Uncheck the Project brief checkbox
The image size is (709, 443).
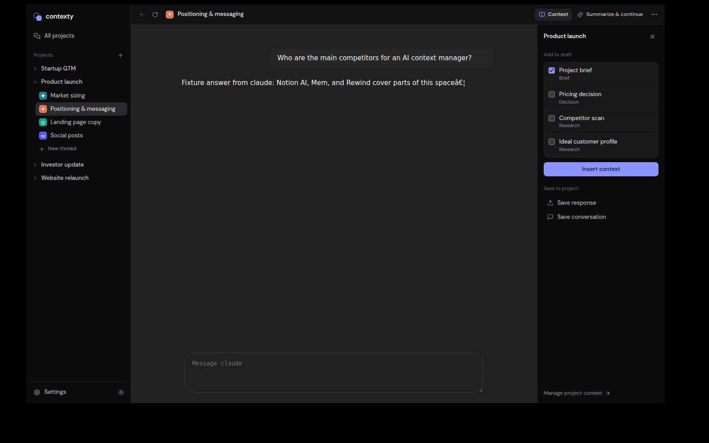click(552, 70)
